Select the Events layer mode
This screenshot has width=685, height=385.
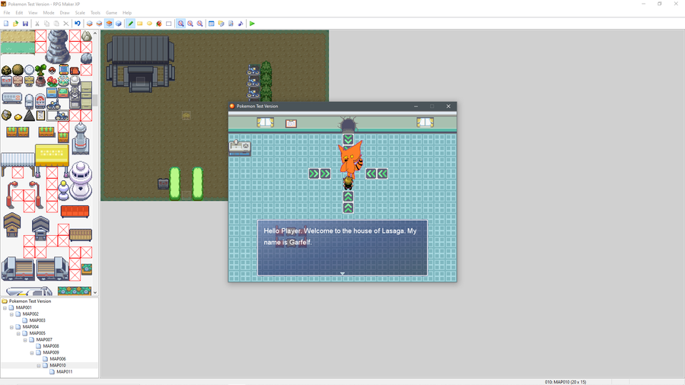click(x=119, y=24)
